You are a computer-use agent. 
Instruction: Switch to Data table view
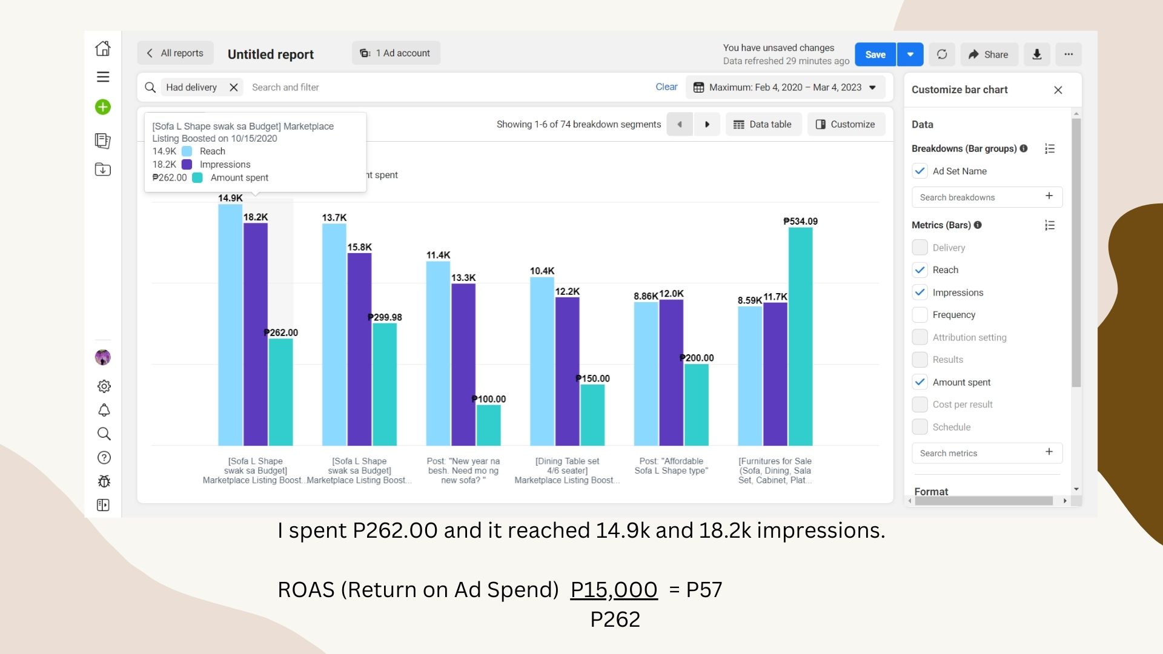(x=763, y=124)
